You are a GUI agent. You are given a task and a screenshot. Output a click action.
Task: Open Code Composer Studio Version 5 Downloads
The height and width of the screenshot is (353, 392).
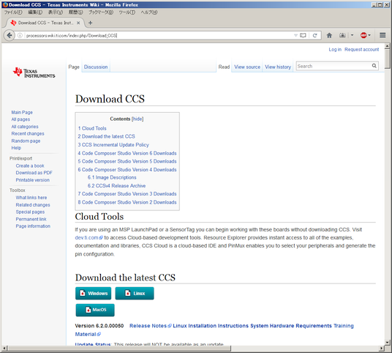click(127, 161)
